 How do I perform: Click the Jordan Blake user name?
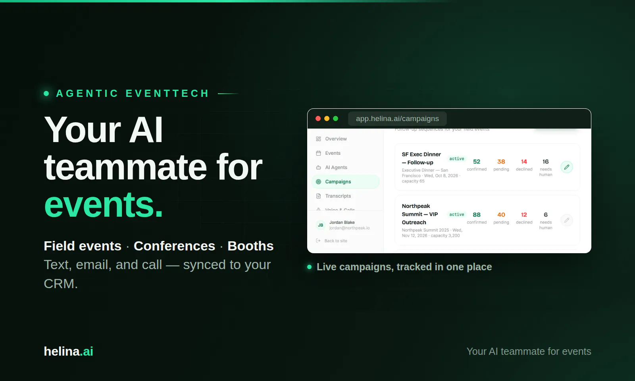[342, 223]
